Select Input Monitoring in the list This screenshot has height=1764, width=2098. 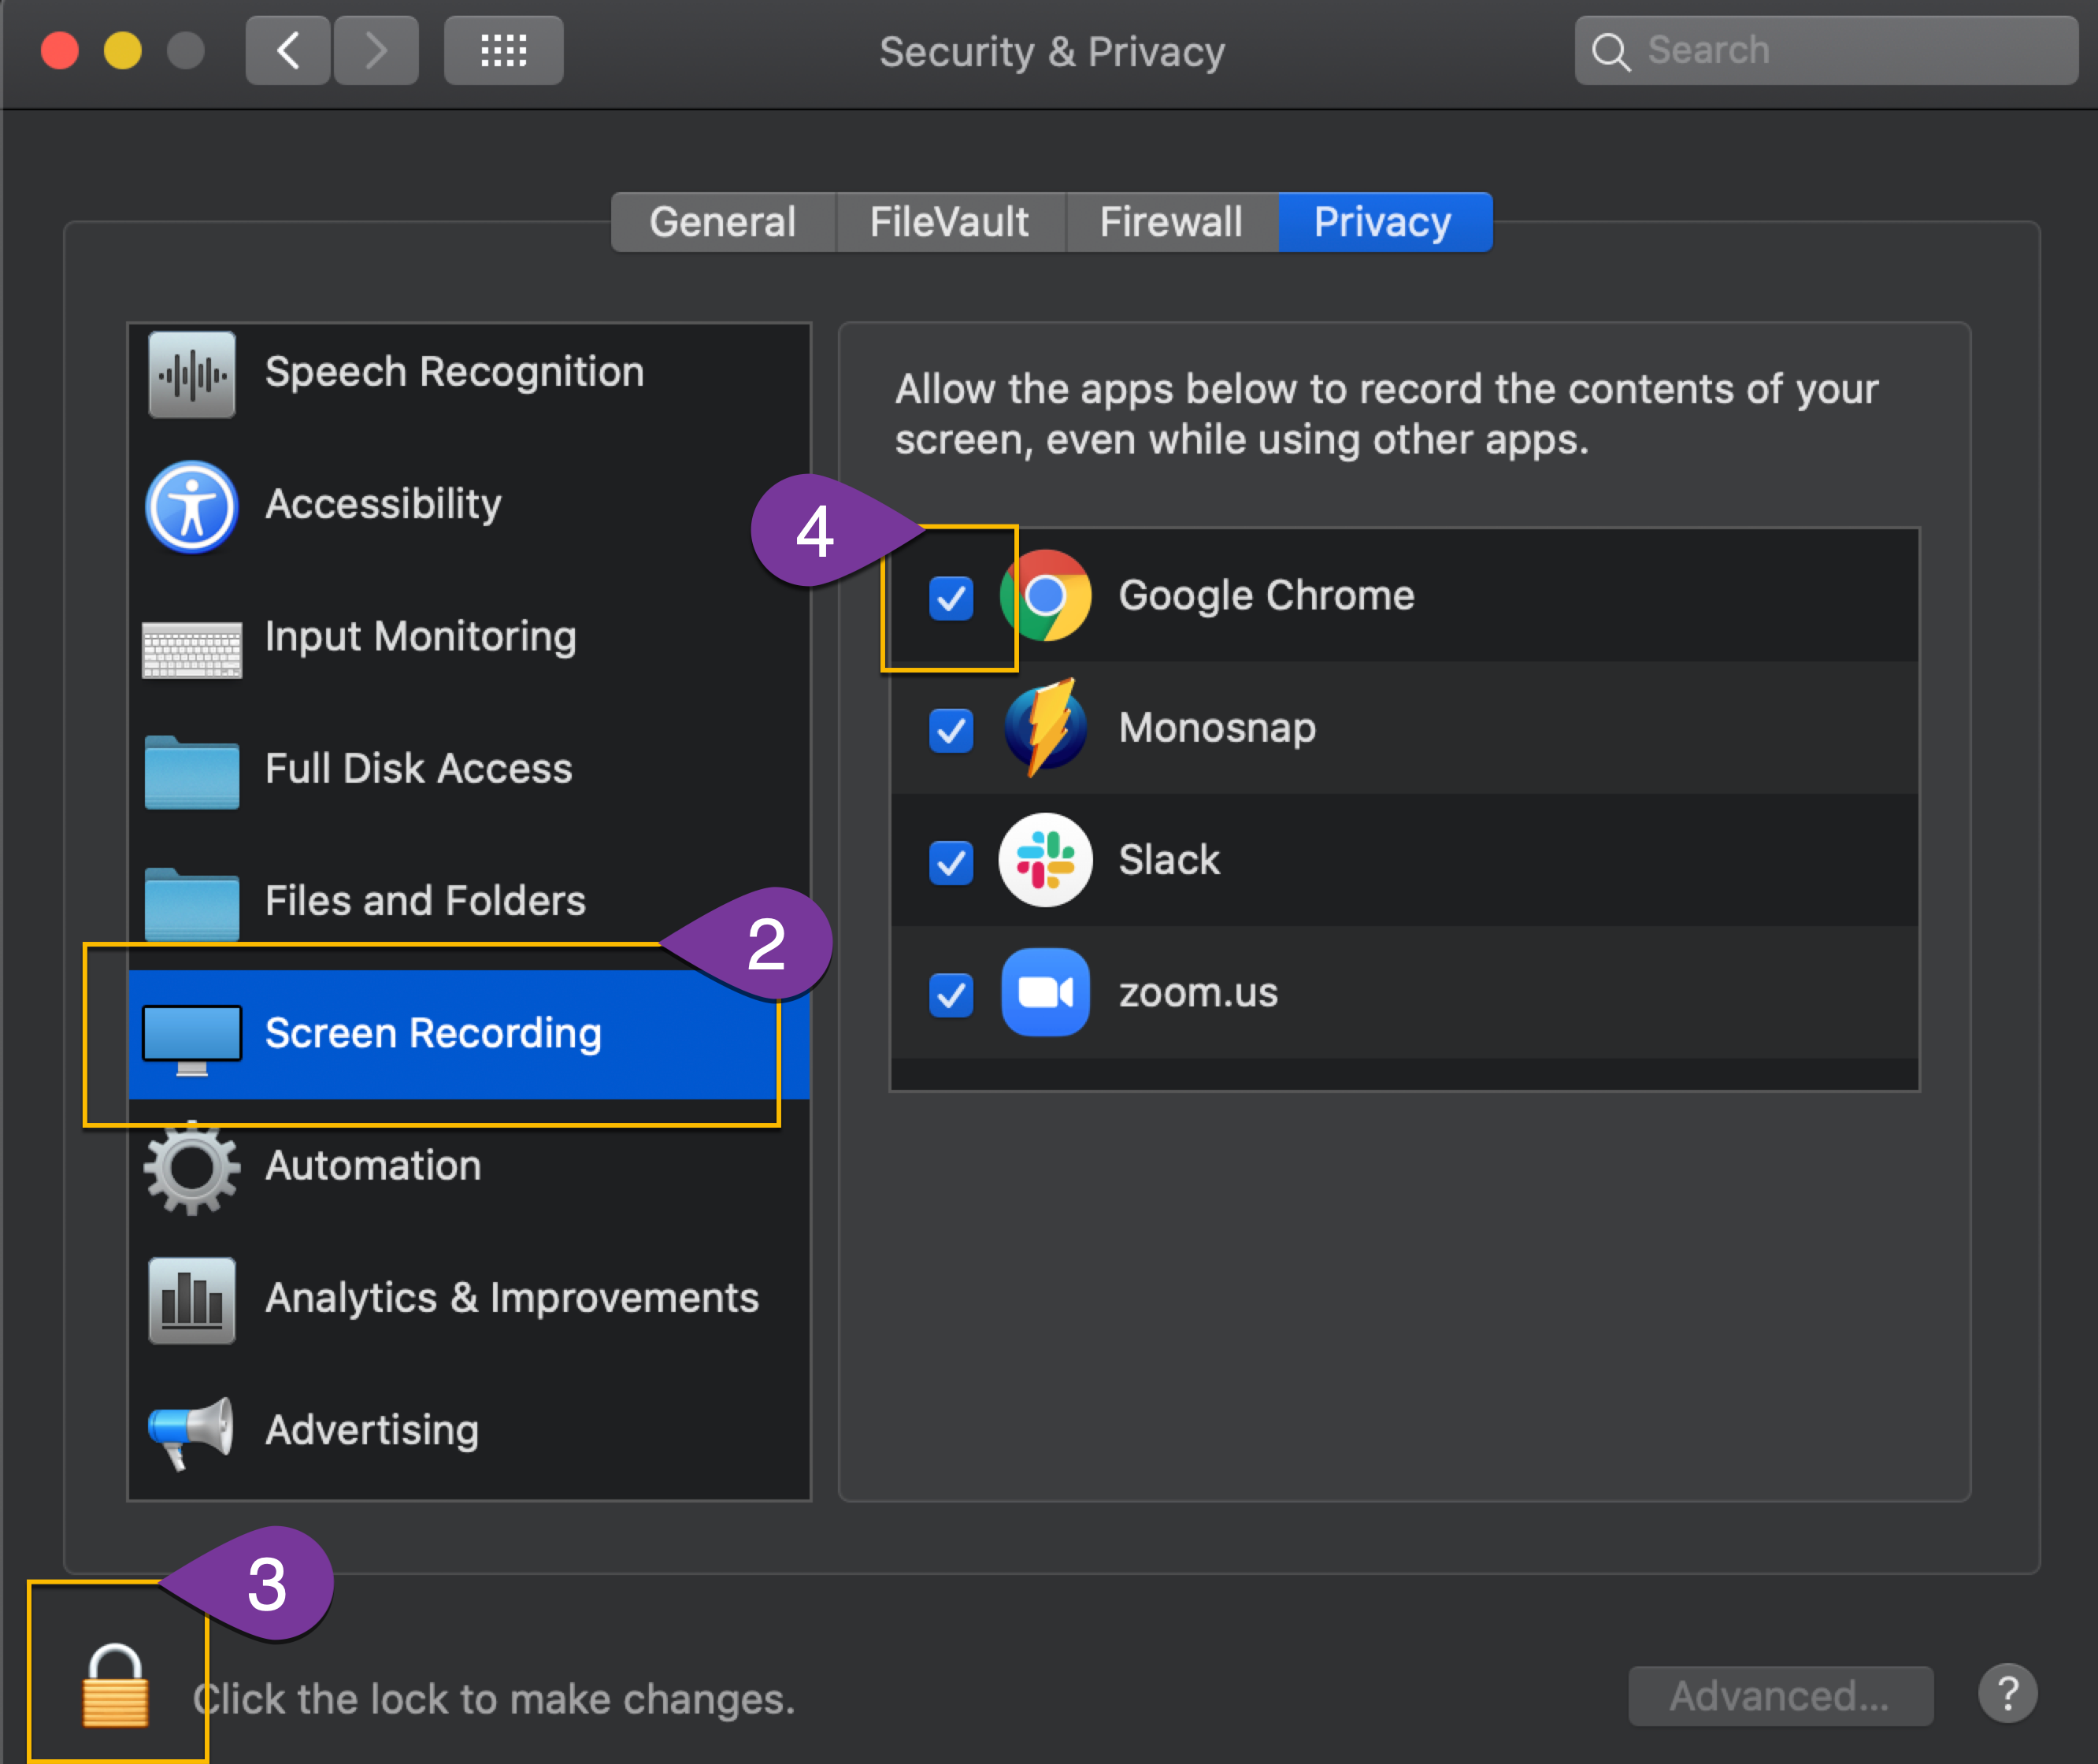pyautogui.click(x=420, y=637)
